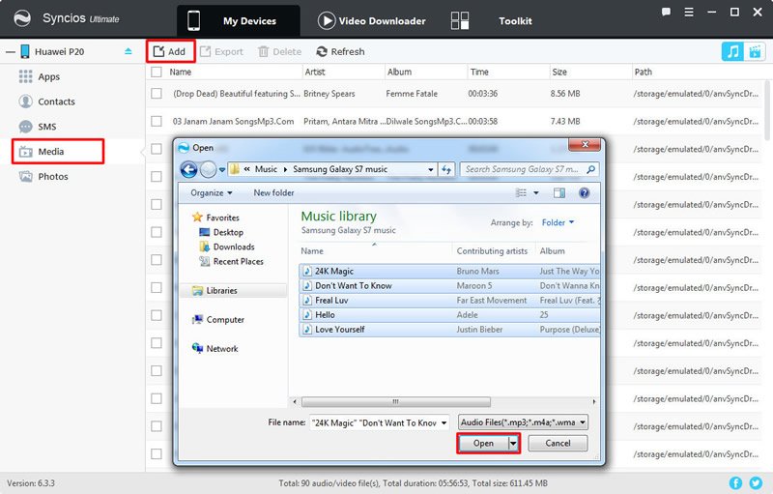Click the Delete toolbar button

click(279, 51)
